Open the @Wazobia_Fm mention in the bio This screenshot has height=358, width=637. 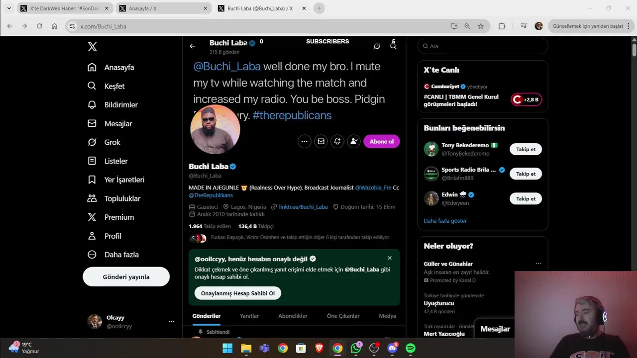pyautogui.click(x=373, y=187)
